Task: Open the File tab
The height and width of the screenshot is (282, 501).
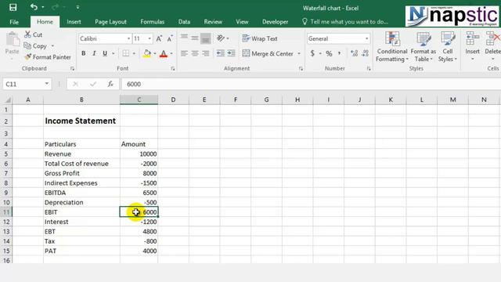Action: pos(14,22)
